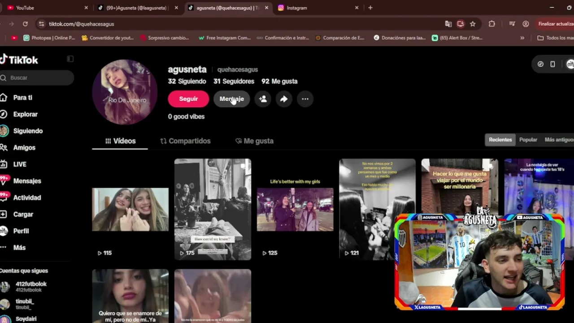Open the YouTube icon bookmark in bookmarks bar
This screenshot has height=323, width=574.
pos(14,38)
